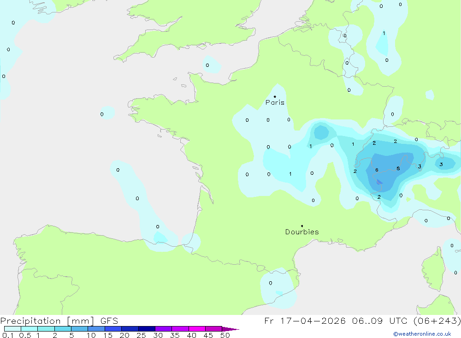Click the legend scale label 25
This screenshot has height=338, width=461.
point(141,335)
